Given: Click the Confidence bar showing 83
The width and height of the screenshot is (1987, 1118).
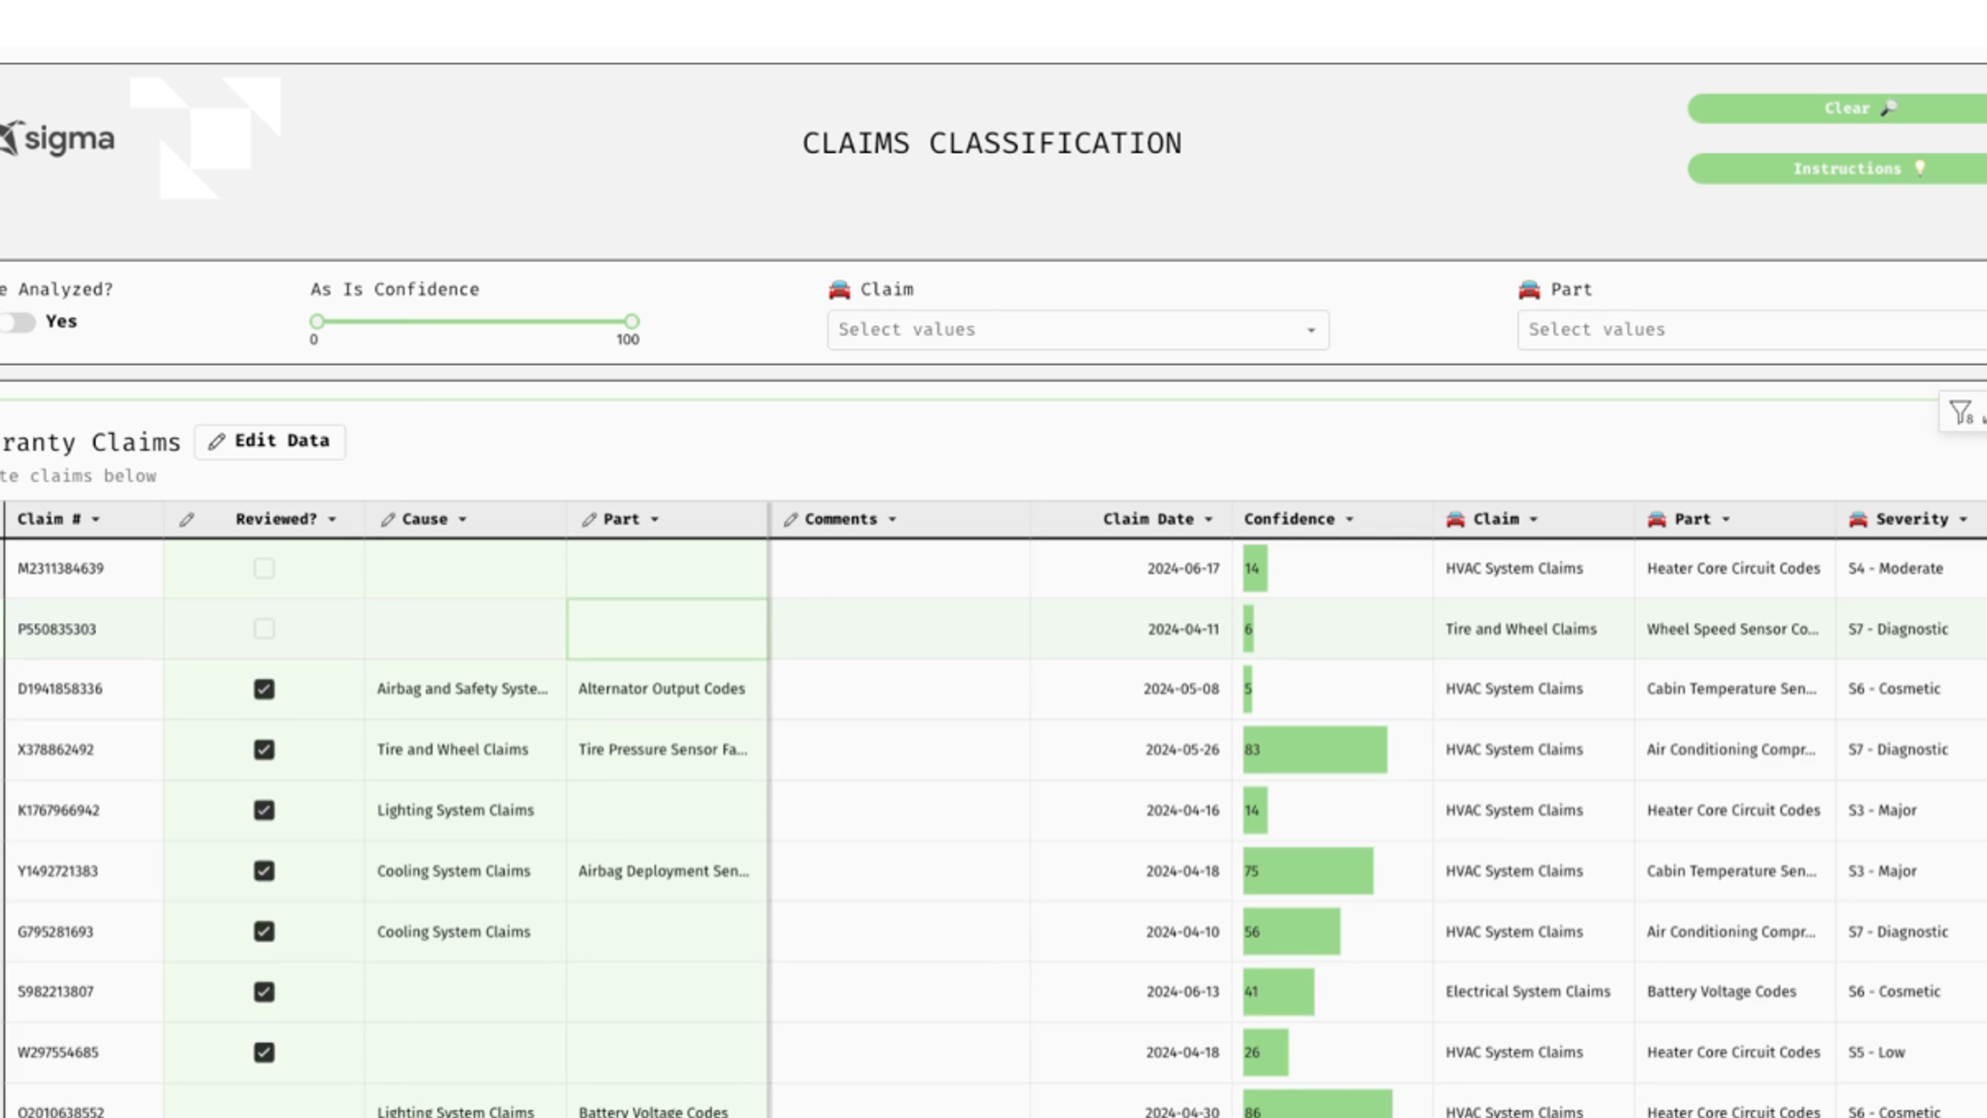Looking at the screenshot, I should (x=1314, y=750).
